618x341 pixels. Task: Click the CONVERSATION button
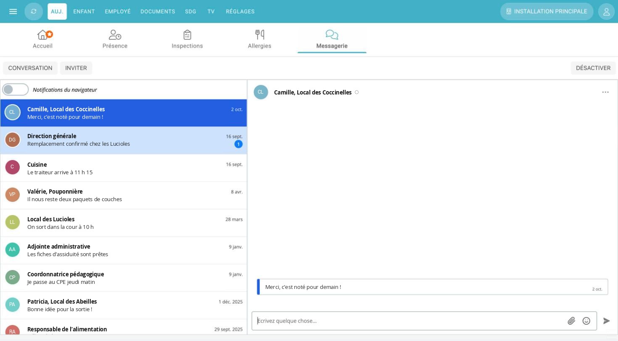pyautogui.click(x=30, y=68)
